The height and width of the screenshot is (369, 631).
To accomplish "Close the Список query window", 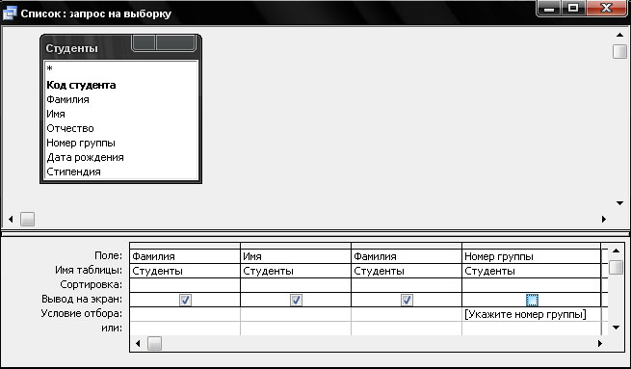I will 606,8.
